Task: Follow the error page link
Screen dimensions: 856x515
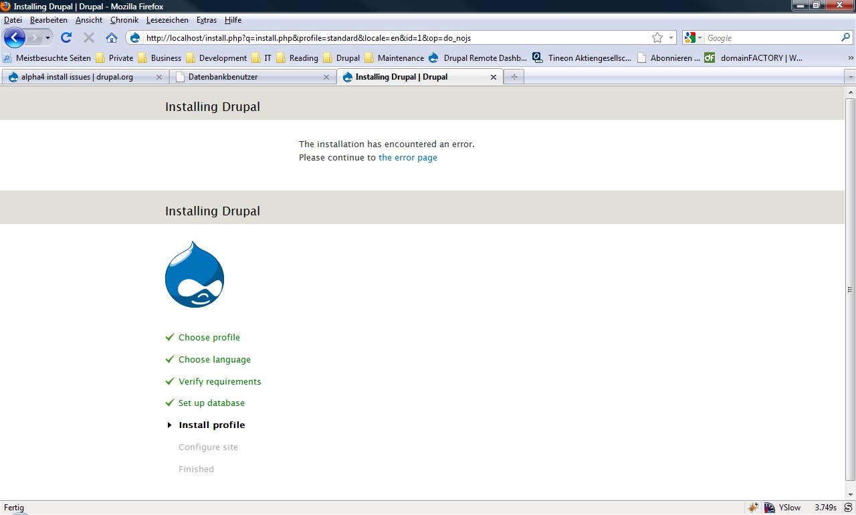Action: coord(408,158)
